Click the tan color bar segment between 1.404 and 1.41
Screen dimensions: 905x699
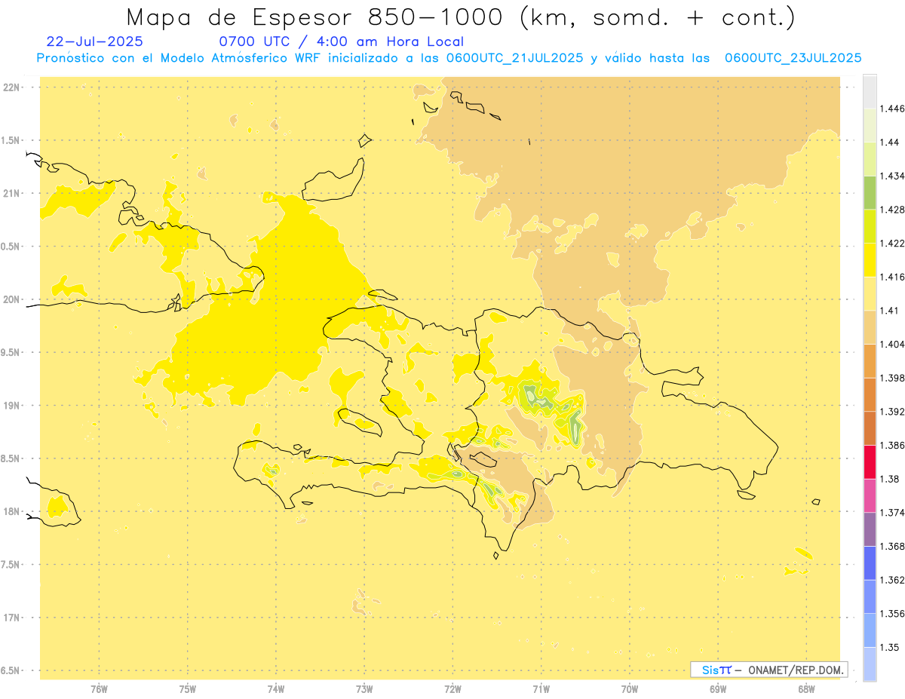[x=870, y=327]
